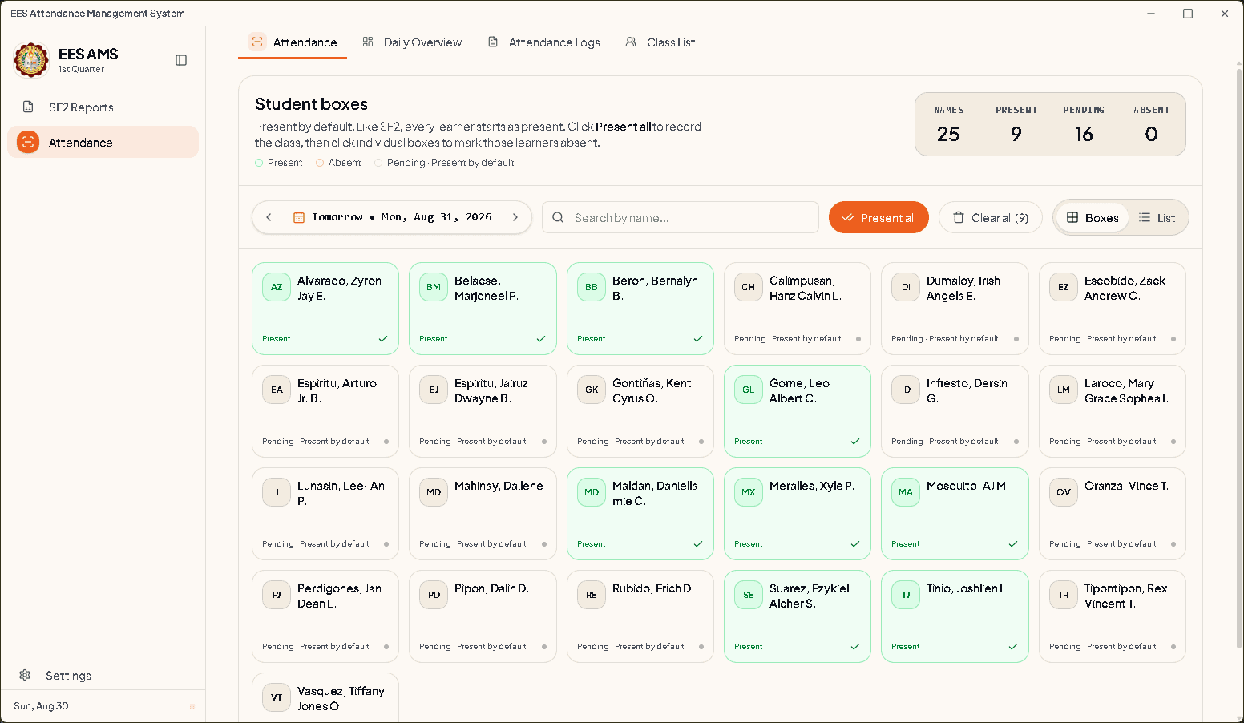Screen dimensions: 1244x723
Task: Click the NAMES count 25 stat
Action: [949, 125]
